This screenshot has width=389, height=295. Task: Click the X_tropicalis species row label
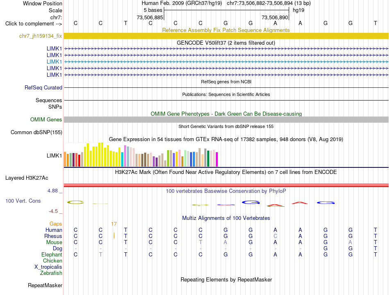click(x=48, y=267)
